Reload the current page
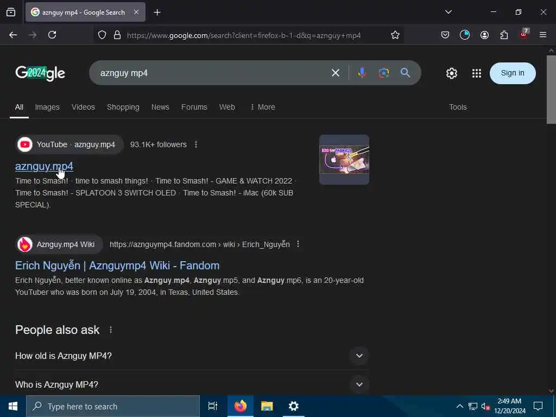 [52, 35]
